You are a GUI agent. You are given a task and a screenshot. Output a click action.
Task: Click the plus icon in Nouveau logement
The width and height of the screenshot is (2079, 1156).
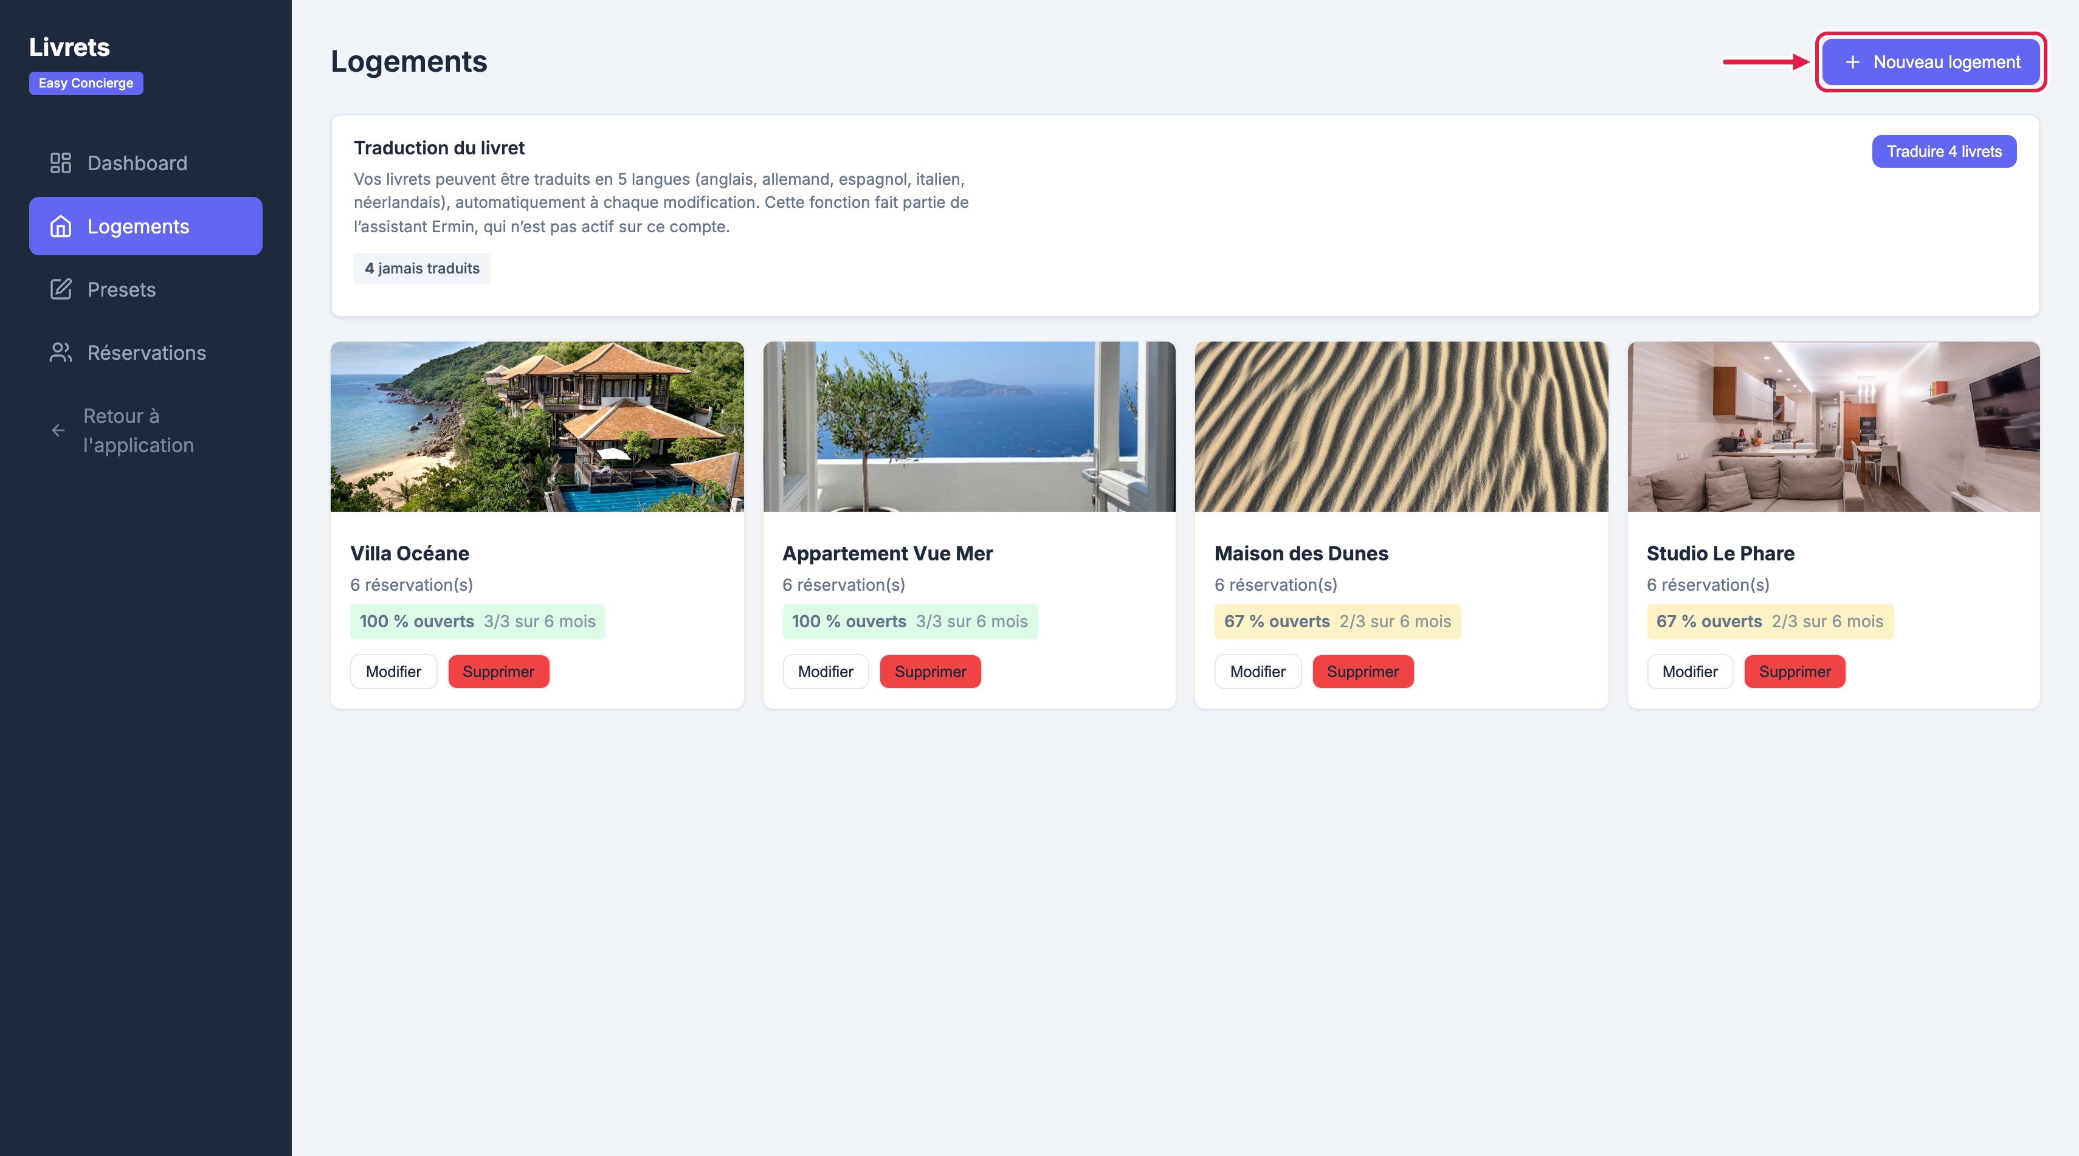pyautogui.click(x=1852, y=62)
